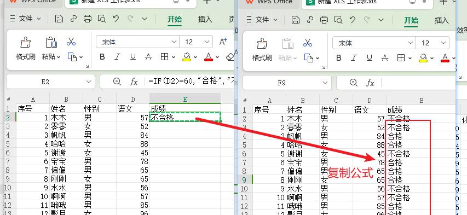The image size is (467, 215).
Task: Click formula bar in left window
Action: coord(189,82)
